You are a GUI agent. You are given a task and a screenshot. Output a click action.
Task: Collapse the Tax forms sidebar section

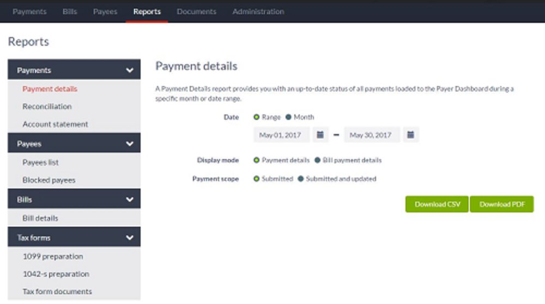tap(130, 238)
